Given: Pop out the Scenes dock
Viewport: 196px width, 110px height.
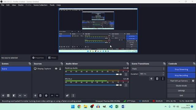Looking at the screenshot, I should (x=30, y=64).
